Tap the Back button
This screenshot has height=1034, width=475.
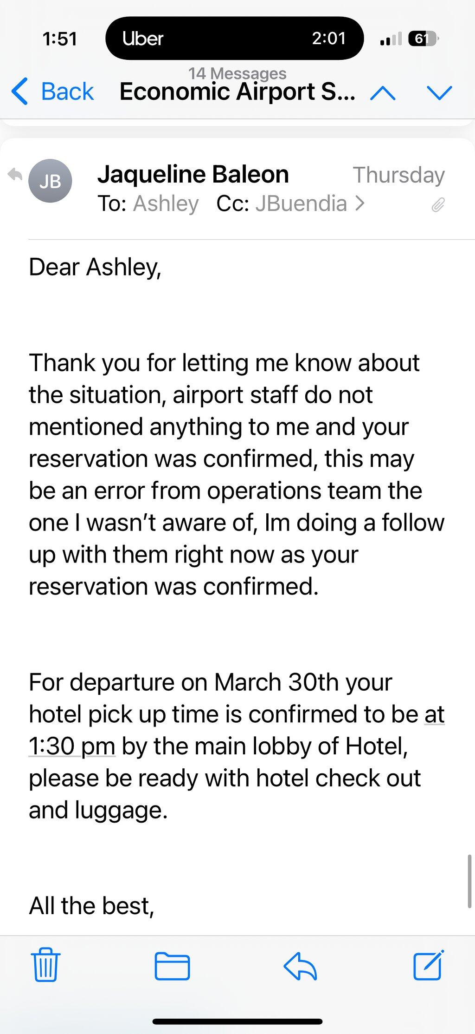tap(52, 91)
